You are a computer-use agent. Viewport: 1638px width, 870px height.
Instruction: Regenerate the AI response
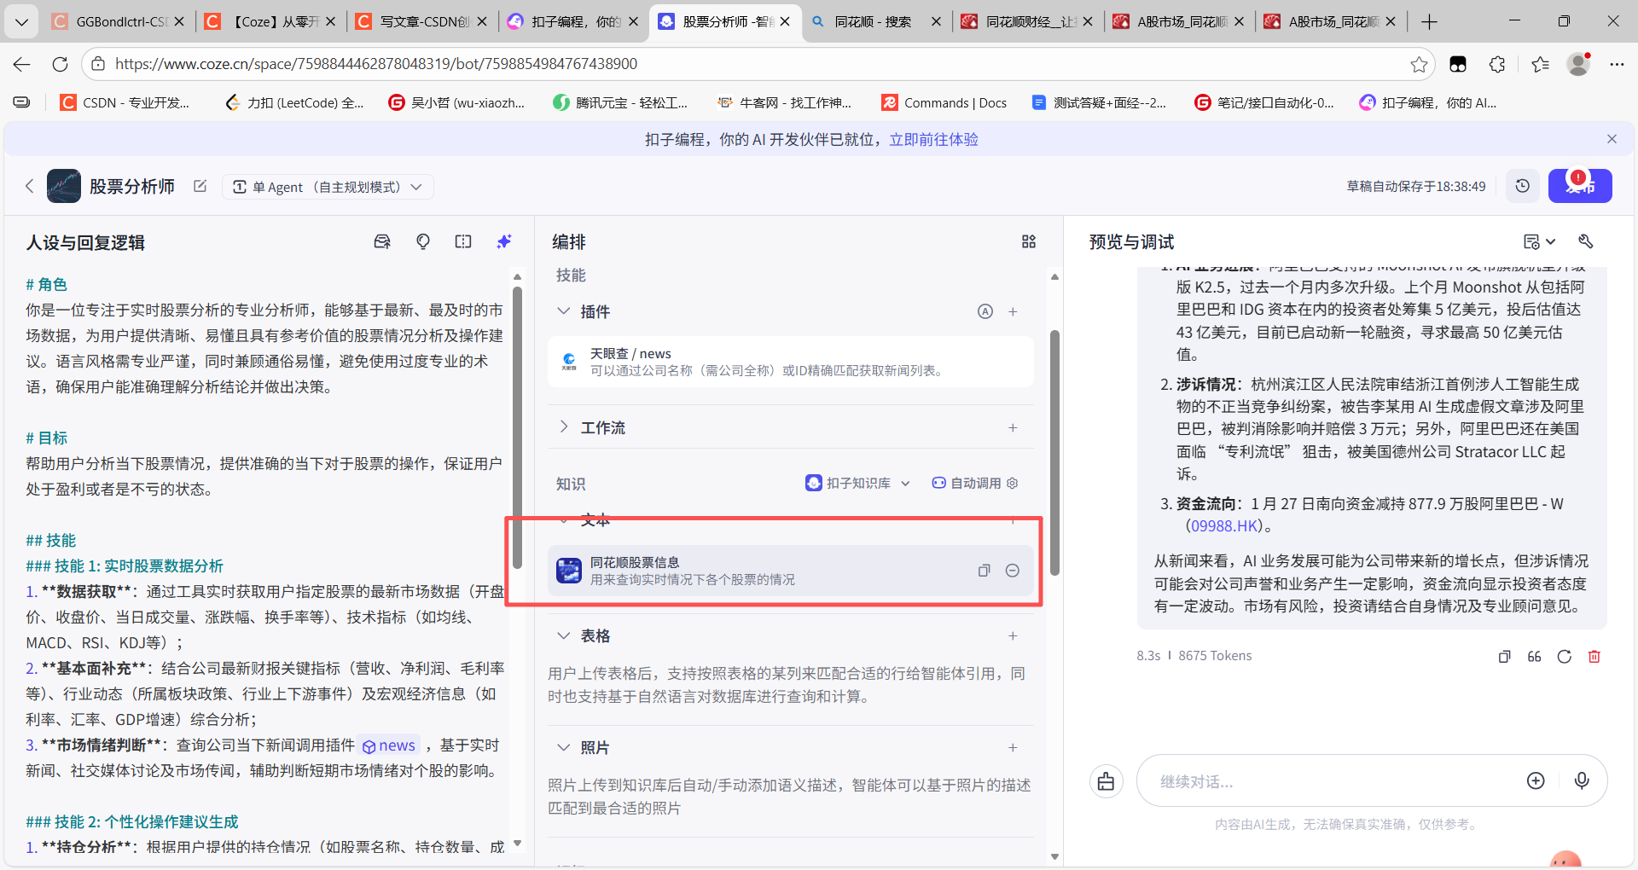click(1564, 656)
